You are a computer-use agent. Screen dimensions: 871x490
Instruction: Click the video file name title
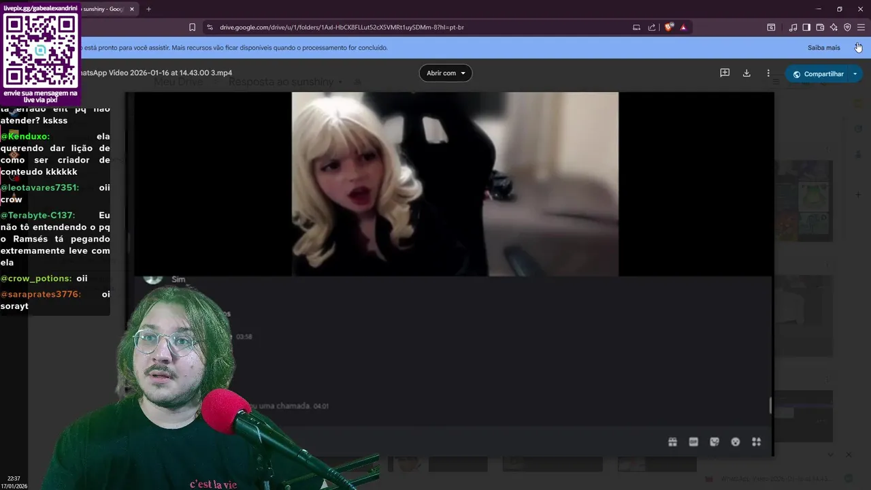pos(154,73)
